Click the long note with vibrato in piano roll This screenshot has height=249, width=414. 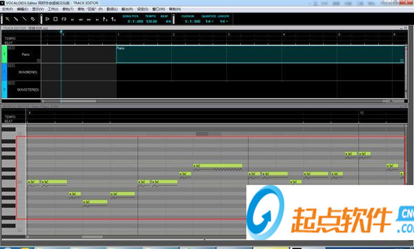pyautogui.click(x=218, y=166)
